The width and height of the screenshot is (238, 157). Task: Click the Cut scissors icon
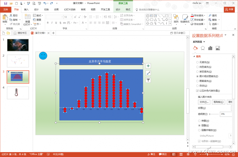pyautogui.click(x=11, y=16)
